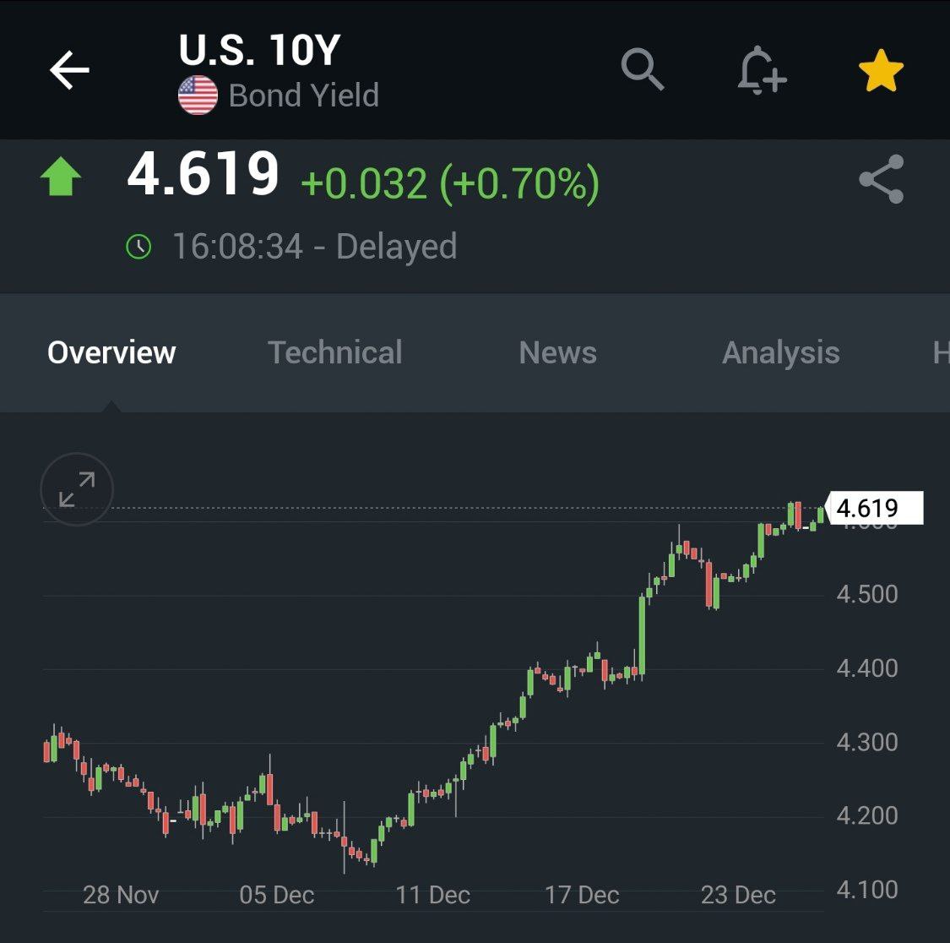Click the 11 Dec date marker
The height and width of the screenshot is (943, 950).
432,895
